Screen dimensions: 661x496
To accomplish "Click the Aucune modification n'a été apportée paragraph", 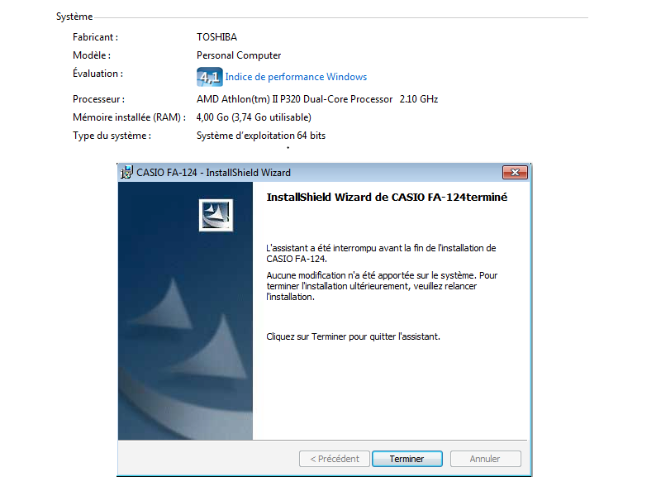I will click(382, 286).
